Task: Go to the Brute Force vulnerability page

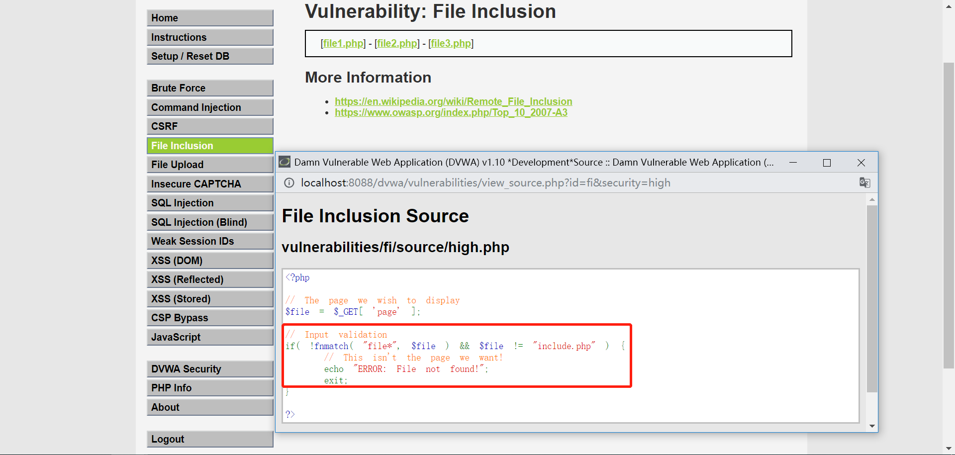Action: 210,88
